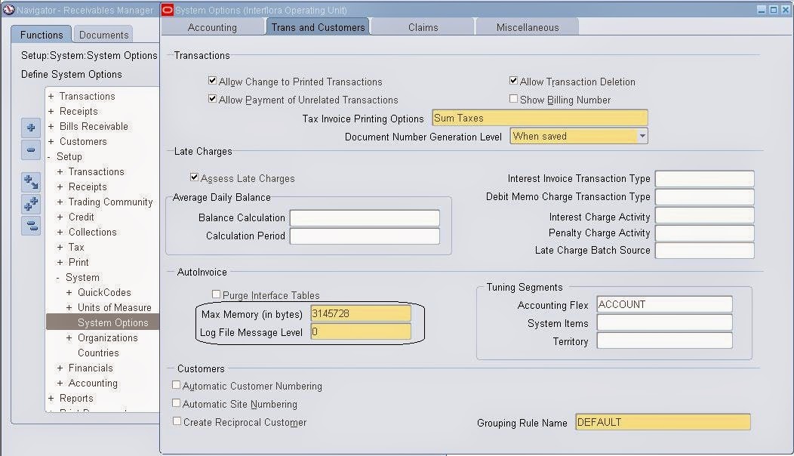Select Tax under Setup
Viewport: 794px width, 456px height.
(76, 248)
